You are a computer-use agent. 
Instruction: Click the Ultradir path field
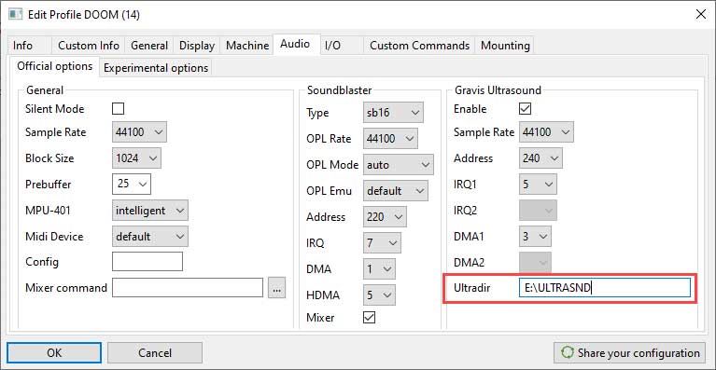(605, 288)
